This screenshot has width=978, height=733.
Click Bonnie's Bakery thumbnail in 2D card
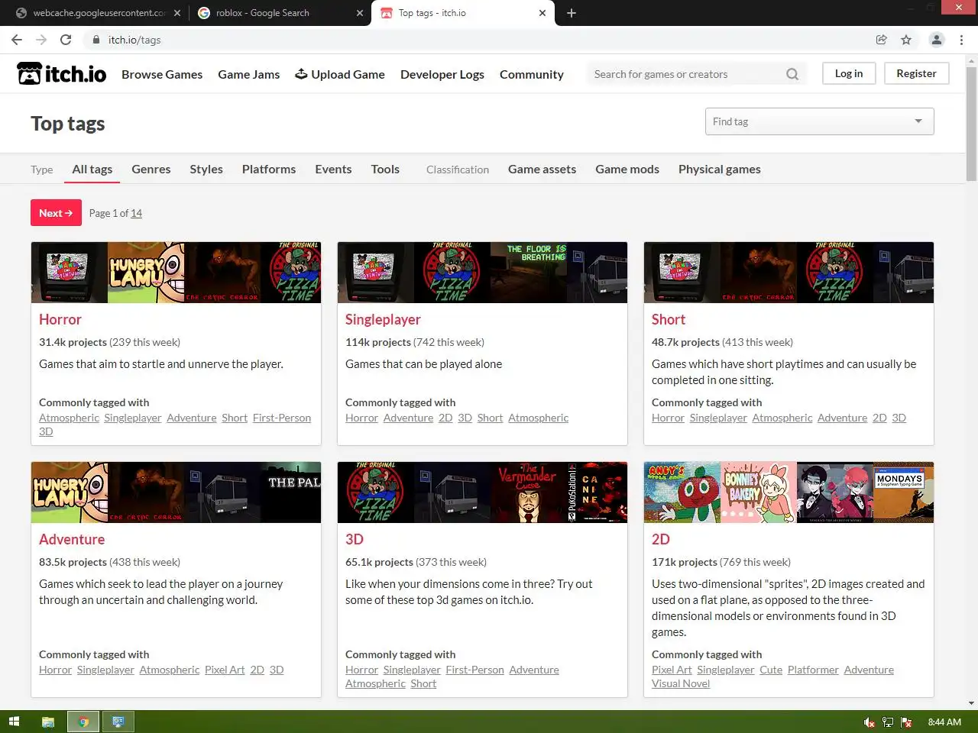pyautogui.click(x=758, y=492)
